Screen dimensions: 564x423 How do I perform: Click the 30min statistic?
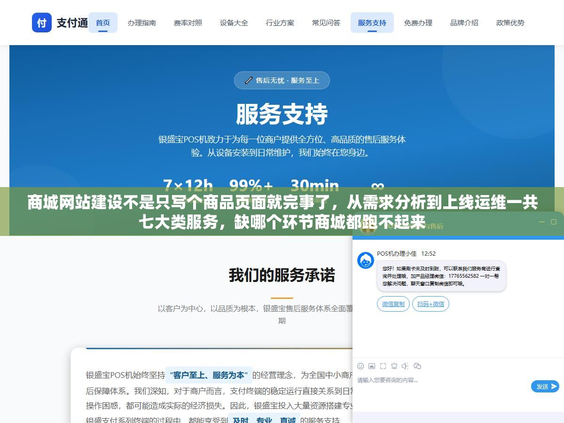(x=314, y=185)
